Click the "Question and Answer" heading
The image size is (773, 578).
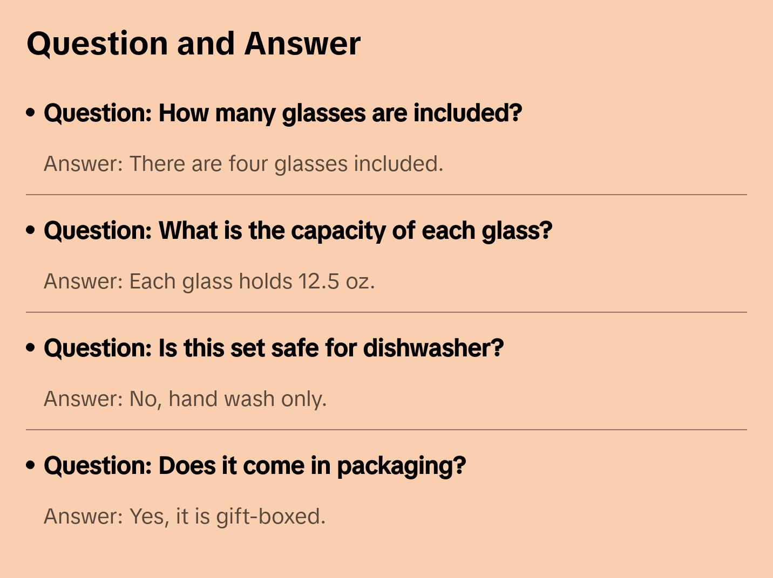193,44
